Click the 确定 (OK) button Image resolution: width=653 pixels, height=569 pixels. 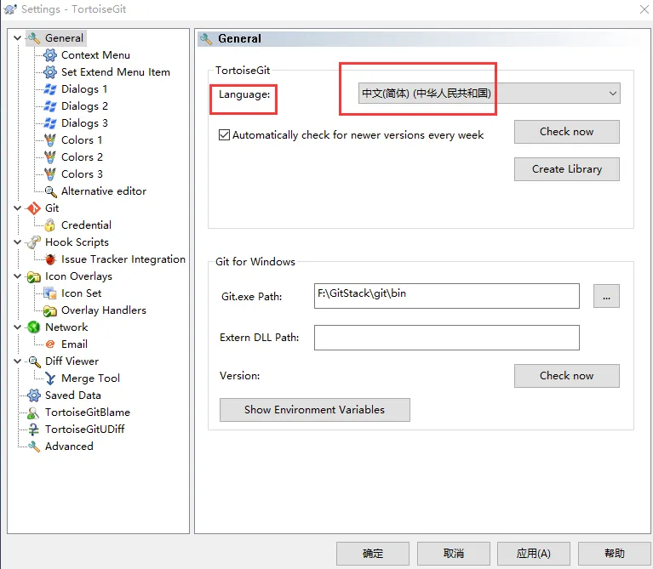[x=373, y=554]
